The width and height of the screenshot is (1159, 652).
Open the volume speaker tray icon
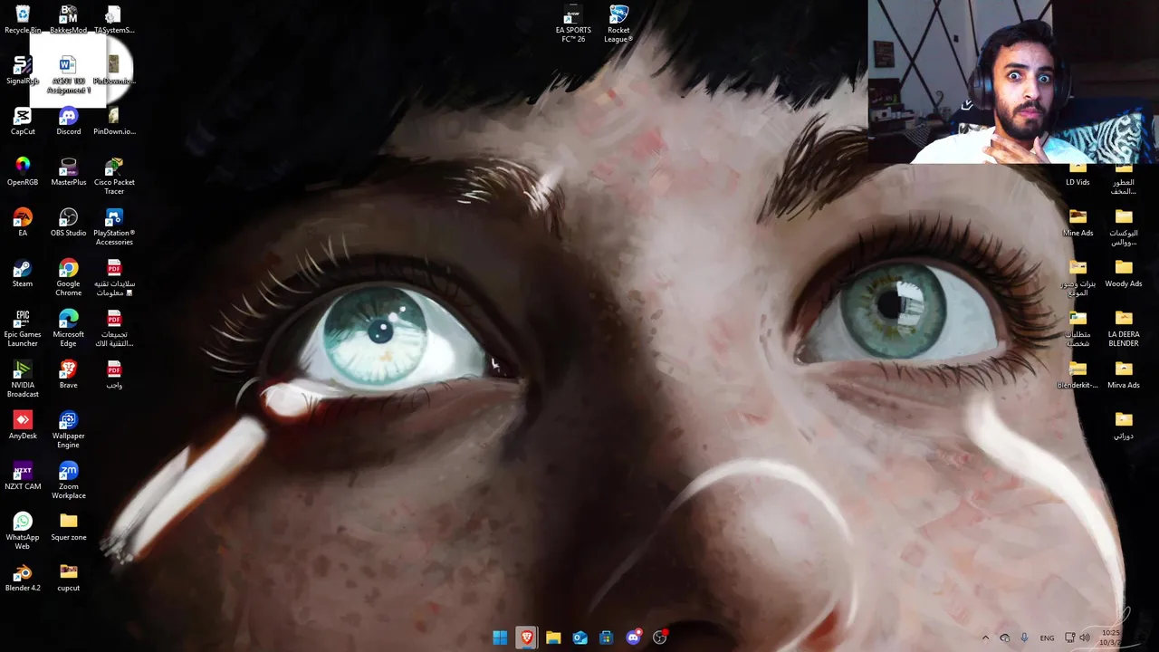(x=1085, y=638)
